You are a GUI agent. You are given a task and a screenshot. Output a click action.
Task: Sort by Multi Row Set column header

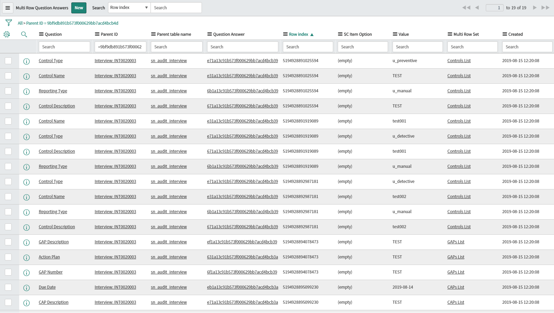466,34
